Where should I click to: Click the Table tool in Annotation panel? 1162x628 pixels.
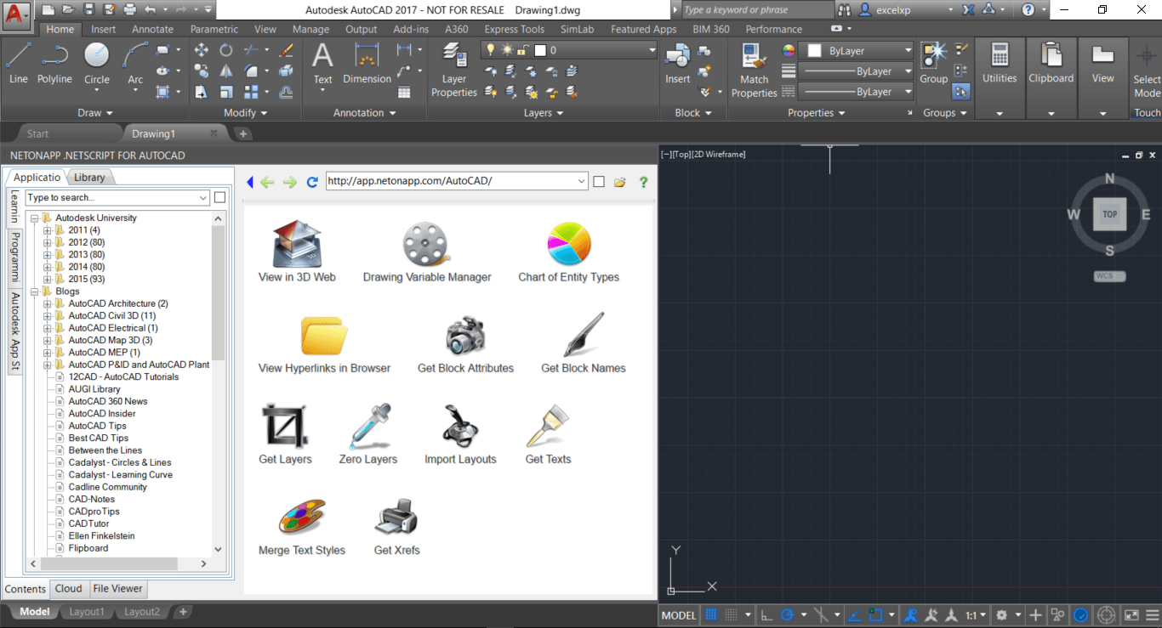[x=404, y=92]
